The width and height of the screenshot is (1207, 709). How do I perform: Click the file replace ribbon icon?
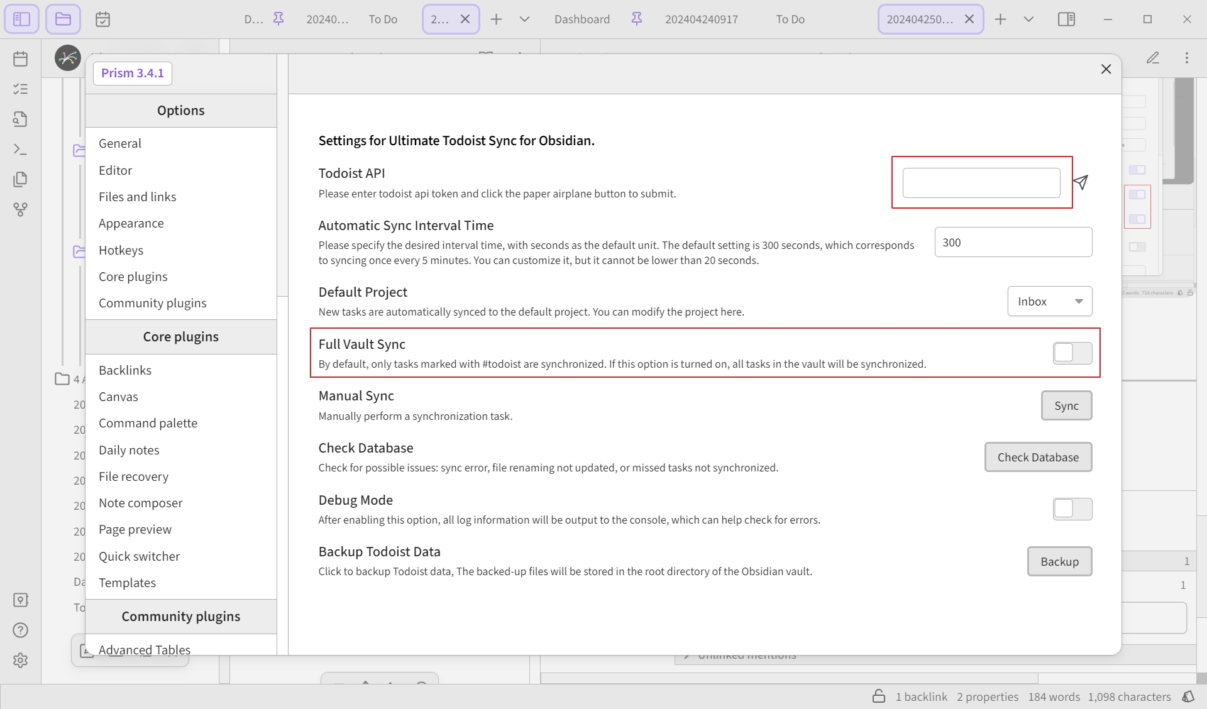[x=21, y=119]
